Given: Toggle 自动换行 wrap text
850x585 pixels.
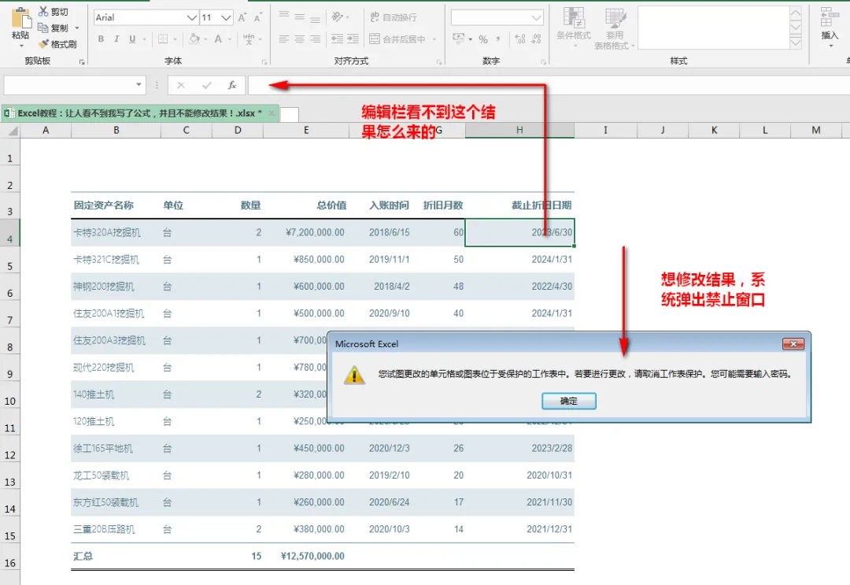Looking at the screenshot, I should [x=394, y=17].
